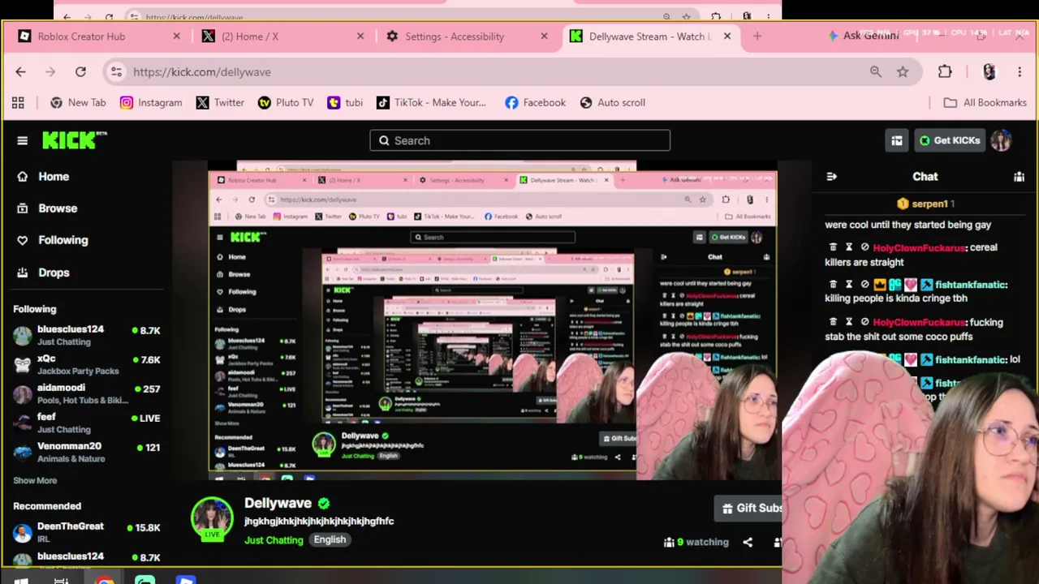Click the Kick search field
The height and width of the screenshot is (584, 1039).
point(519,140)
